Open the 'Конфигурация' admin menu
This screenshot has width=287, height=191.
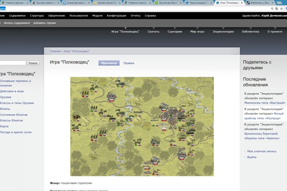tap(116, 16)
